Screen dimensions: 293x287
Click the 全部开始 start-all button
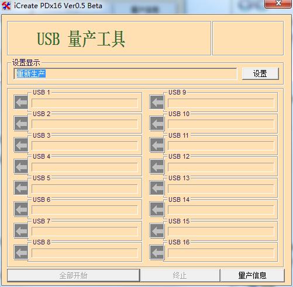click(x=74, y=275)
